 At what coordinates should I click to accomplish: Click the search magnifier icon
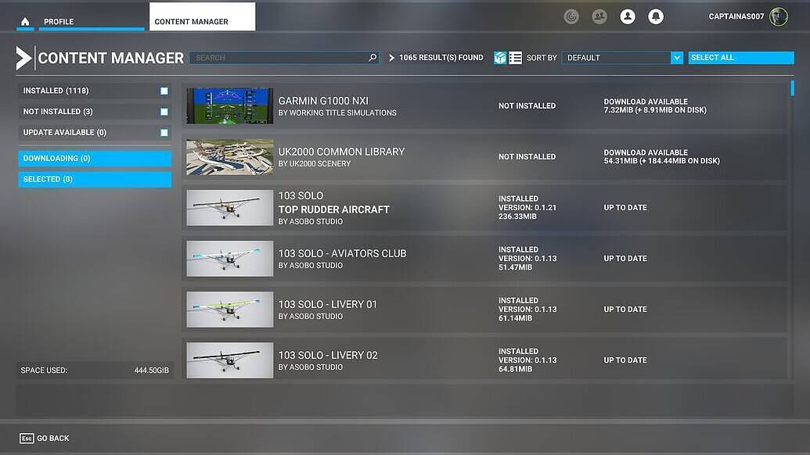coord(373,58)
